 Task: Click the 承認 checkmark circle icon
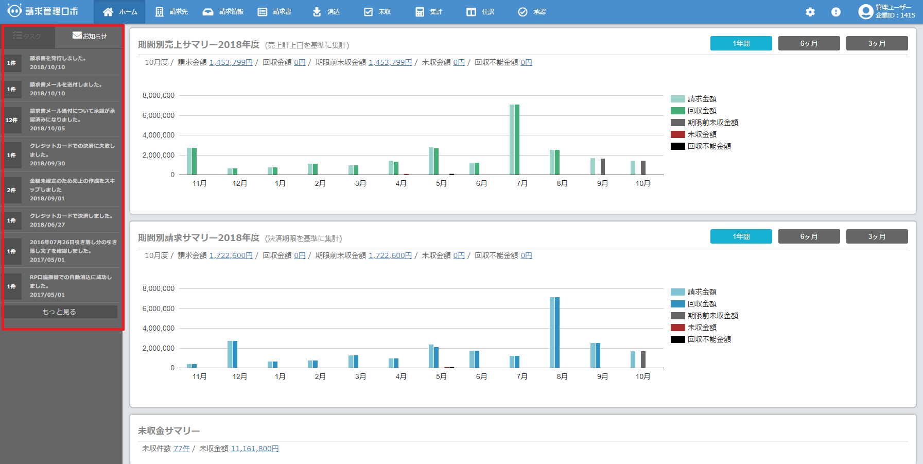[x=523, y=12]
